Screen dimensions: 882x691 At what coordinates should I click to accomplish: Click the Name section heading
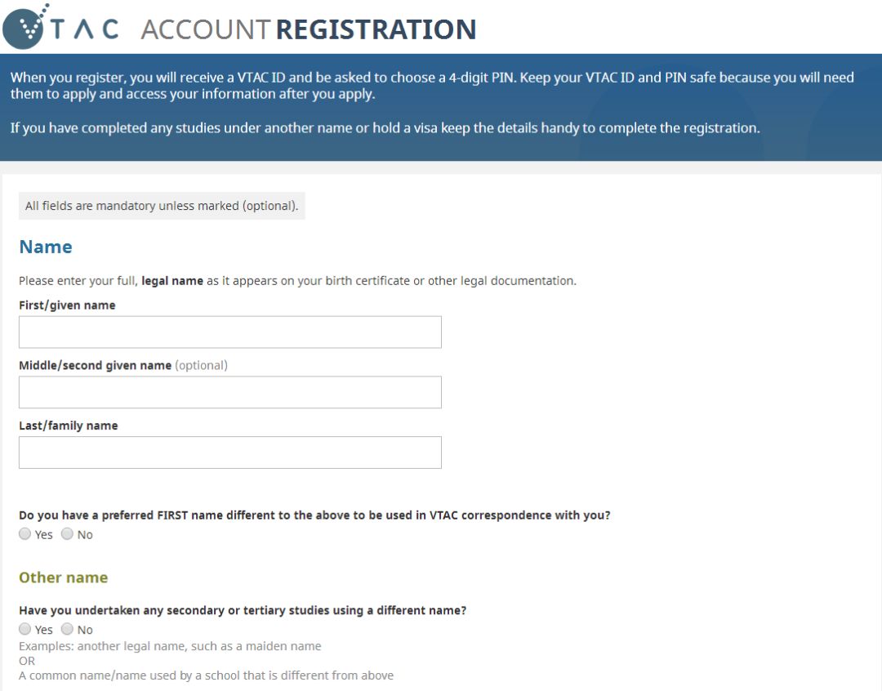click(46, 247)
